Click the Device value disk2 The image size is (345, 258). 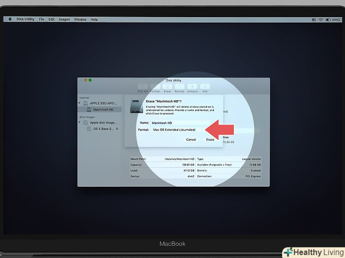[191, 176]
